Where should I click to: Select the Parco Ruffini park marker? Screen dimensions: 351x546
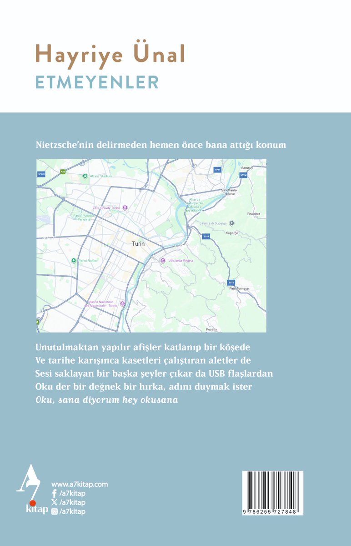(74, 261)
